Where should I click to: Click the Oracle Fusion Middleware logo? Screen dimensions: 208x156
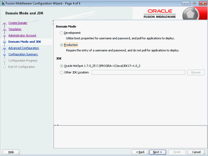[160, 14]
